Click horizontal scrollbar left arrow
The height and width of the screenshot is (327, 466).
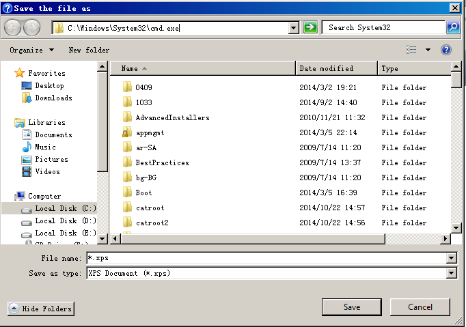pos(115,238)
